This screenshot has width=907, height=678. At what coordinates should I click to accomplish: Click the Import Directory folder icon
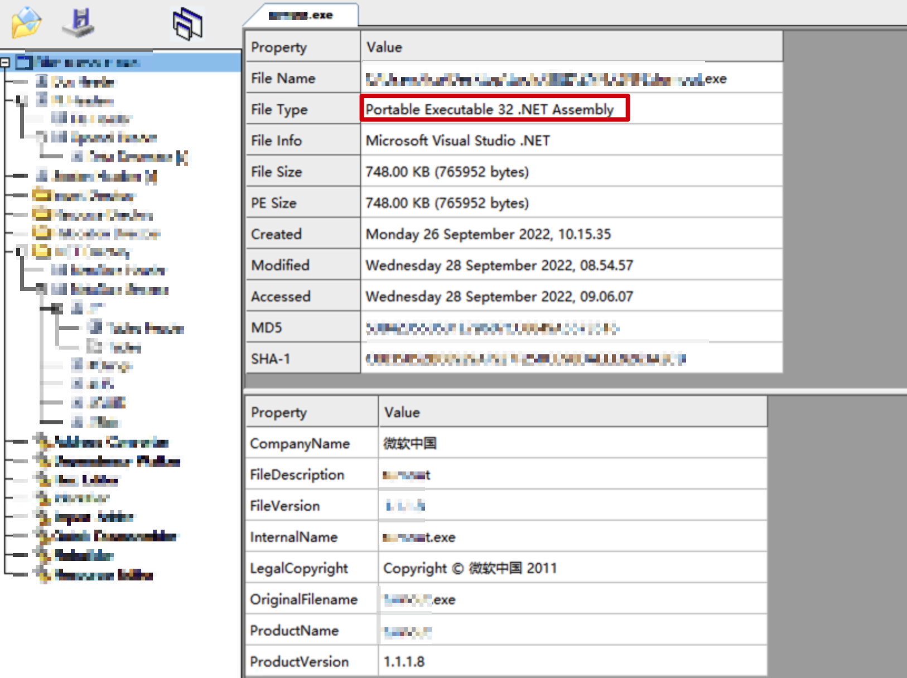[41, 196]
